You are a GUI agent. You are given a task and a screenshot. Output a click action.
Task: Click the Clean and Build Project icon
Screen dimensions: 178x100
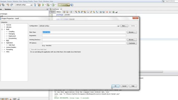coord(39,5)
